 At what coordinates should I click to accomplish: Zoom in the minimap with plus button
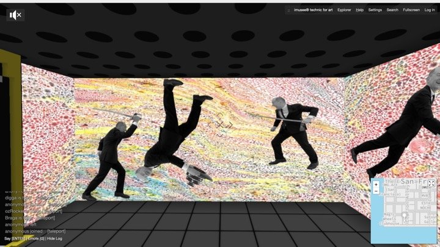pos(376,185)
